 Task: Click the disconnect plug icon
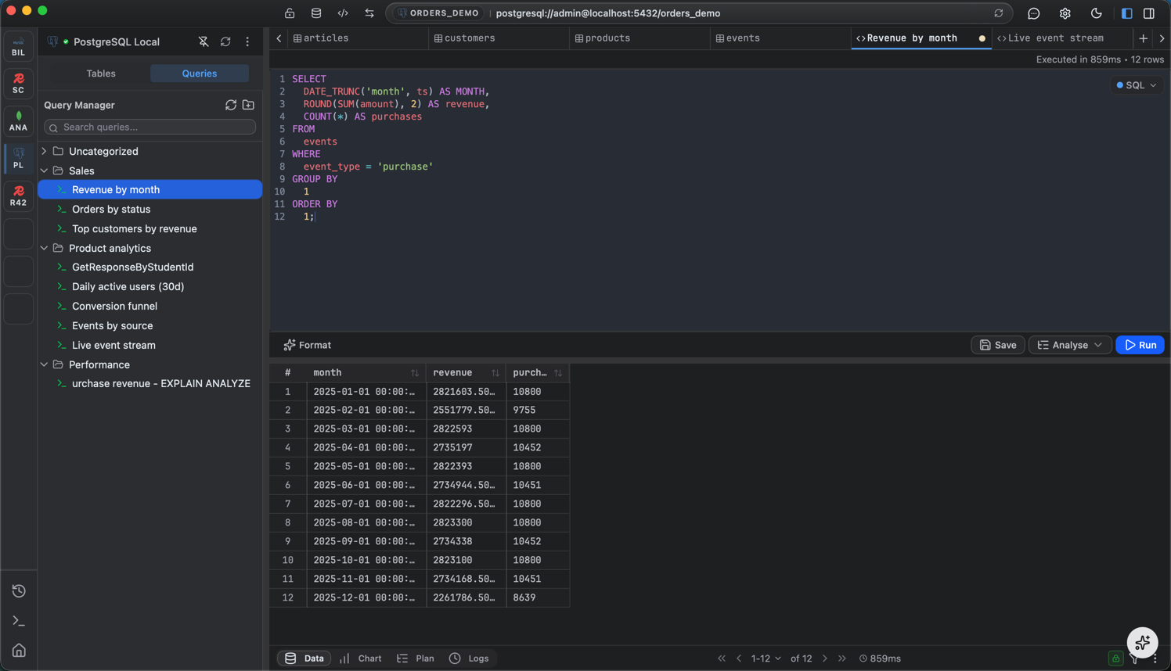pyautogui.click(x=204, y=42)
